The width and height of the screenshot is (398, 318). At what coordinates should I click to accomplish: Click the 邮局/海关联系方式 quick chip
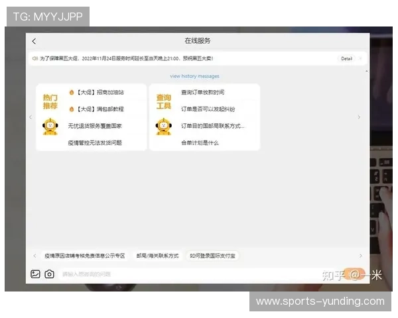click(x=157, y=256)
